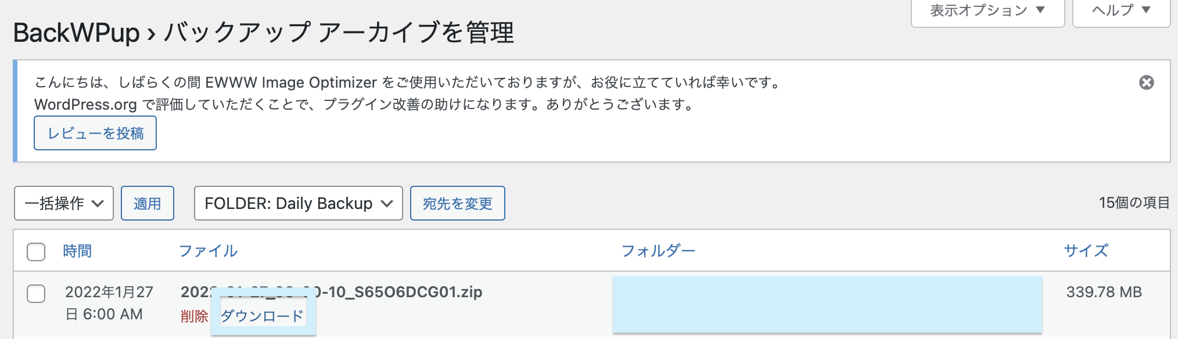Tick the select-all checkbox in header
Image resolution: width=1178 pixels, height=339 pixels.
pos(36,252)
